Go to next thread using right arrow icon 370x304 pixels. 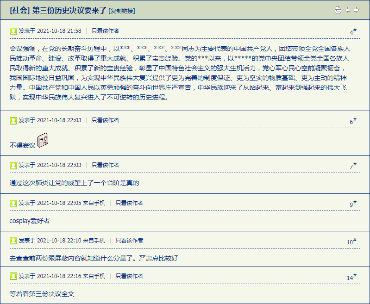pos(357,10)
